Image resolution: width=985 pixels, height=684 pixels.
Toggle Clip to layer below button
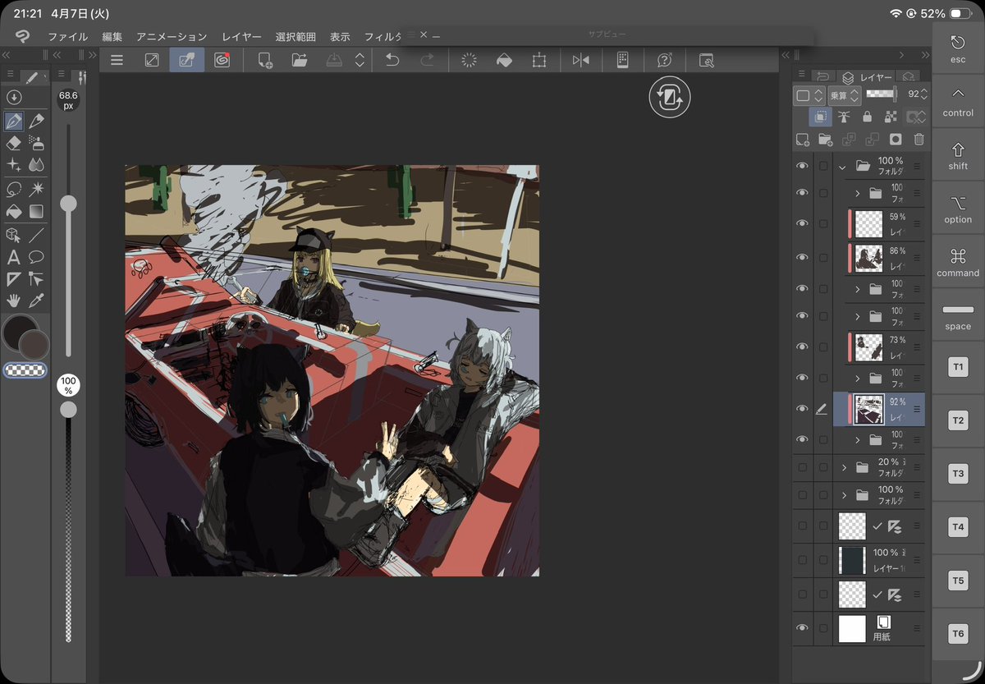point(820,117)
